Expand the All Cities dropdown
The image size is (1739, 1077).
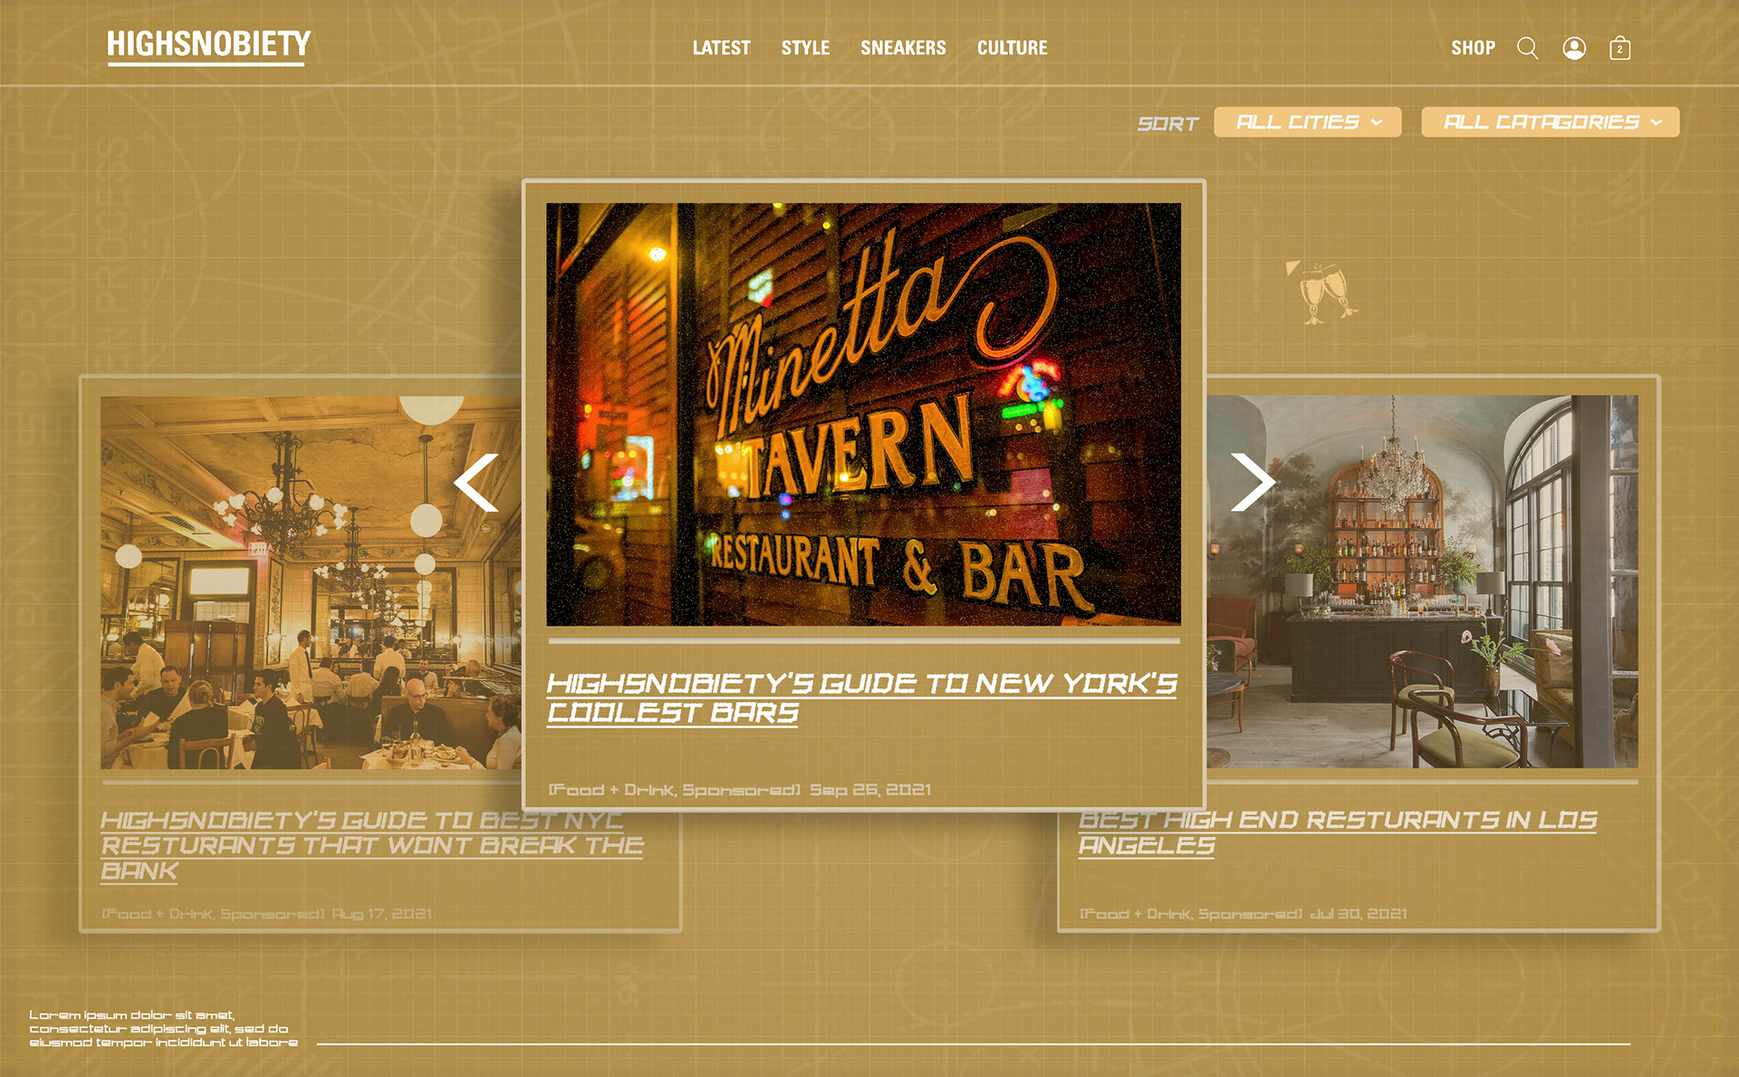pos(1307,122)
